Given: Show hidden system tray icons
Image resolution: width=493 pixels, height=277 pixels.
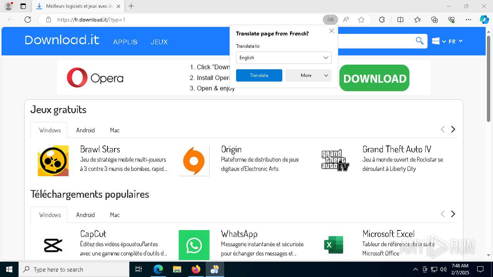Looking at the screenshot, I should click(x=415, y=269).
